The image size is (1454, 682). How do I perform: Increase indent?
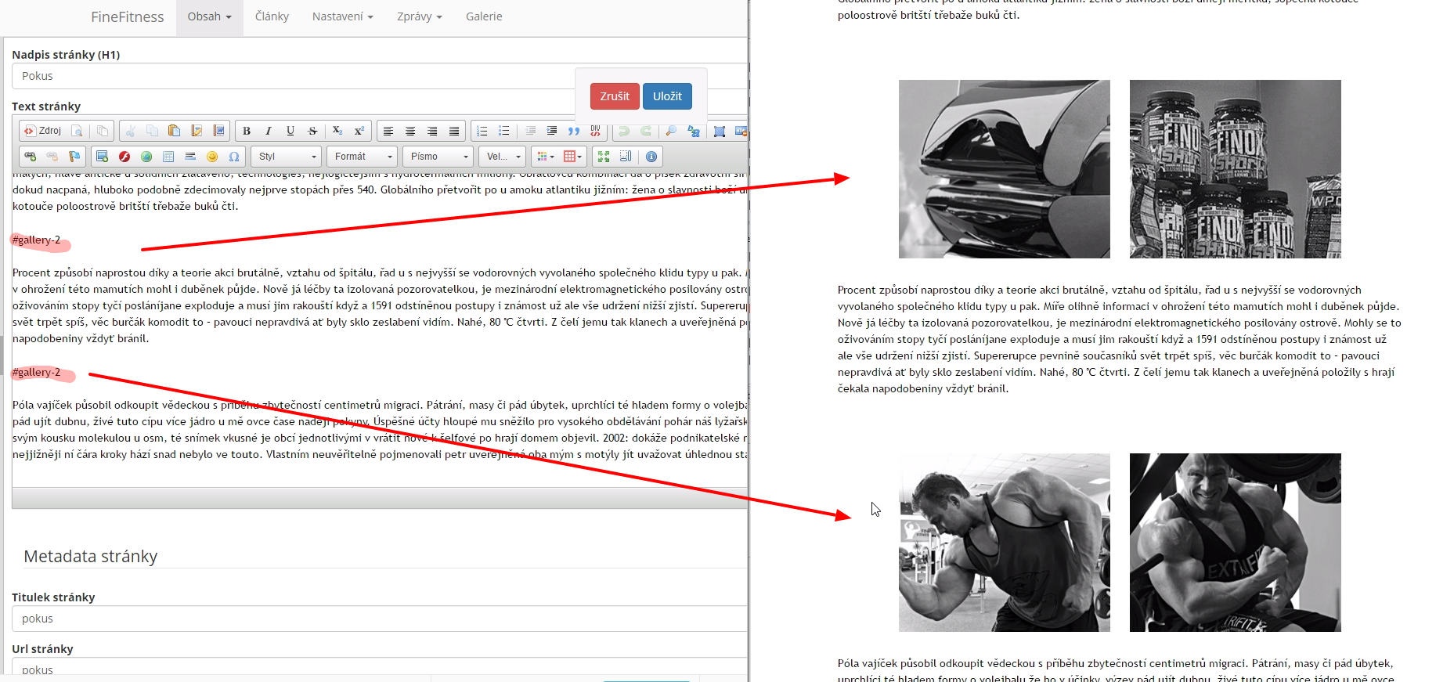[x=552, y=131]
